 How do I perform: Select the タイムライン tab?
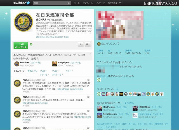click(x=19, y=71)
